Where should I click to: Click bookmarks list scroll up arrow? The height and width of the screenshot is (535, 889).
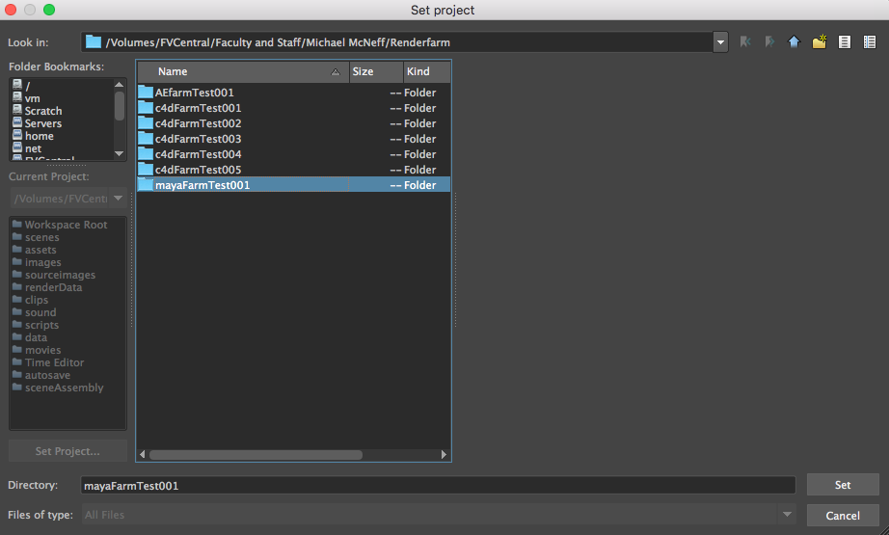pos(119,85)
